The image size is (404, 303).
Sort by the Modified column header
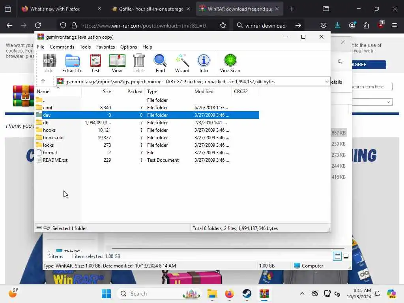point(211,92)
